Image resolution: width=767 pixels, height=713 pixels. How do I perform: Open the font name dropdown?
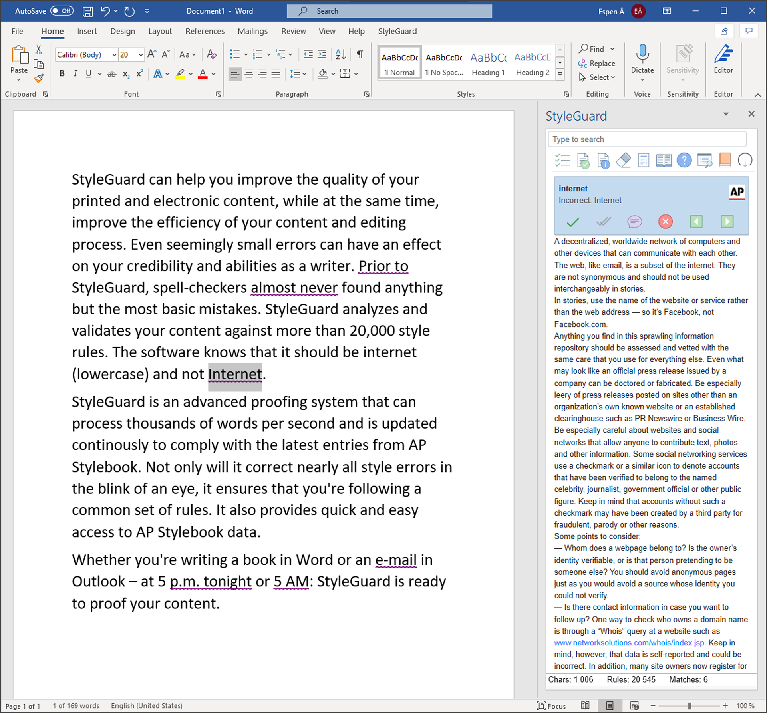tap(114, 55)
